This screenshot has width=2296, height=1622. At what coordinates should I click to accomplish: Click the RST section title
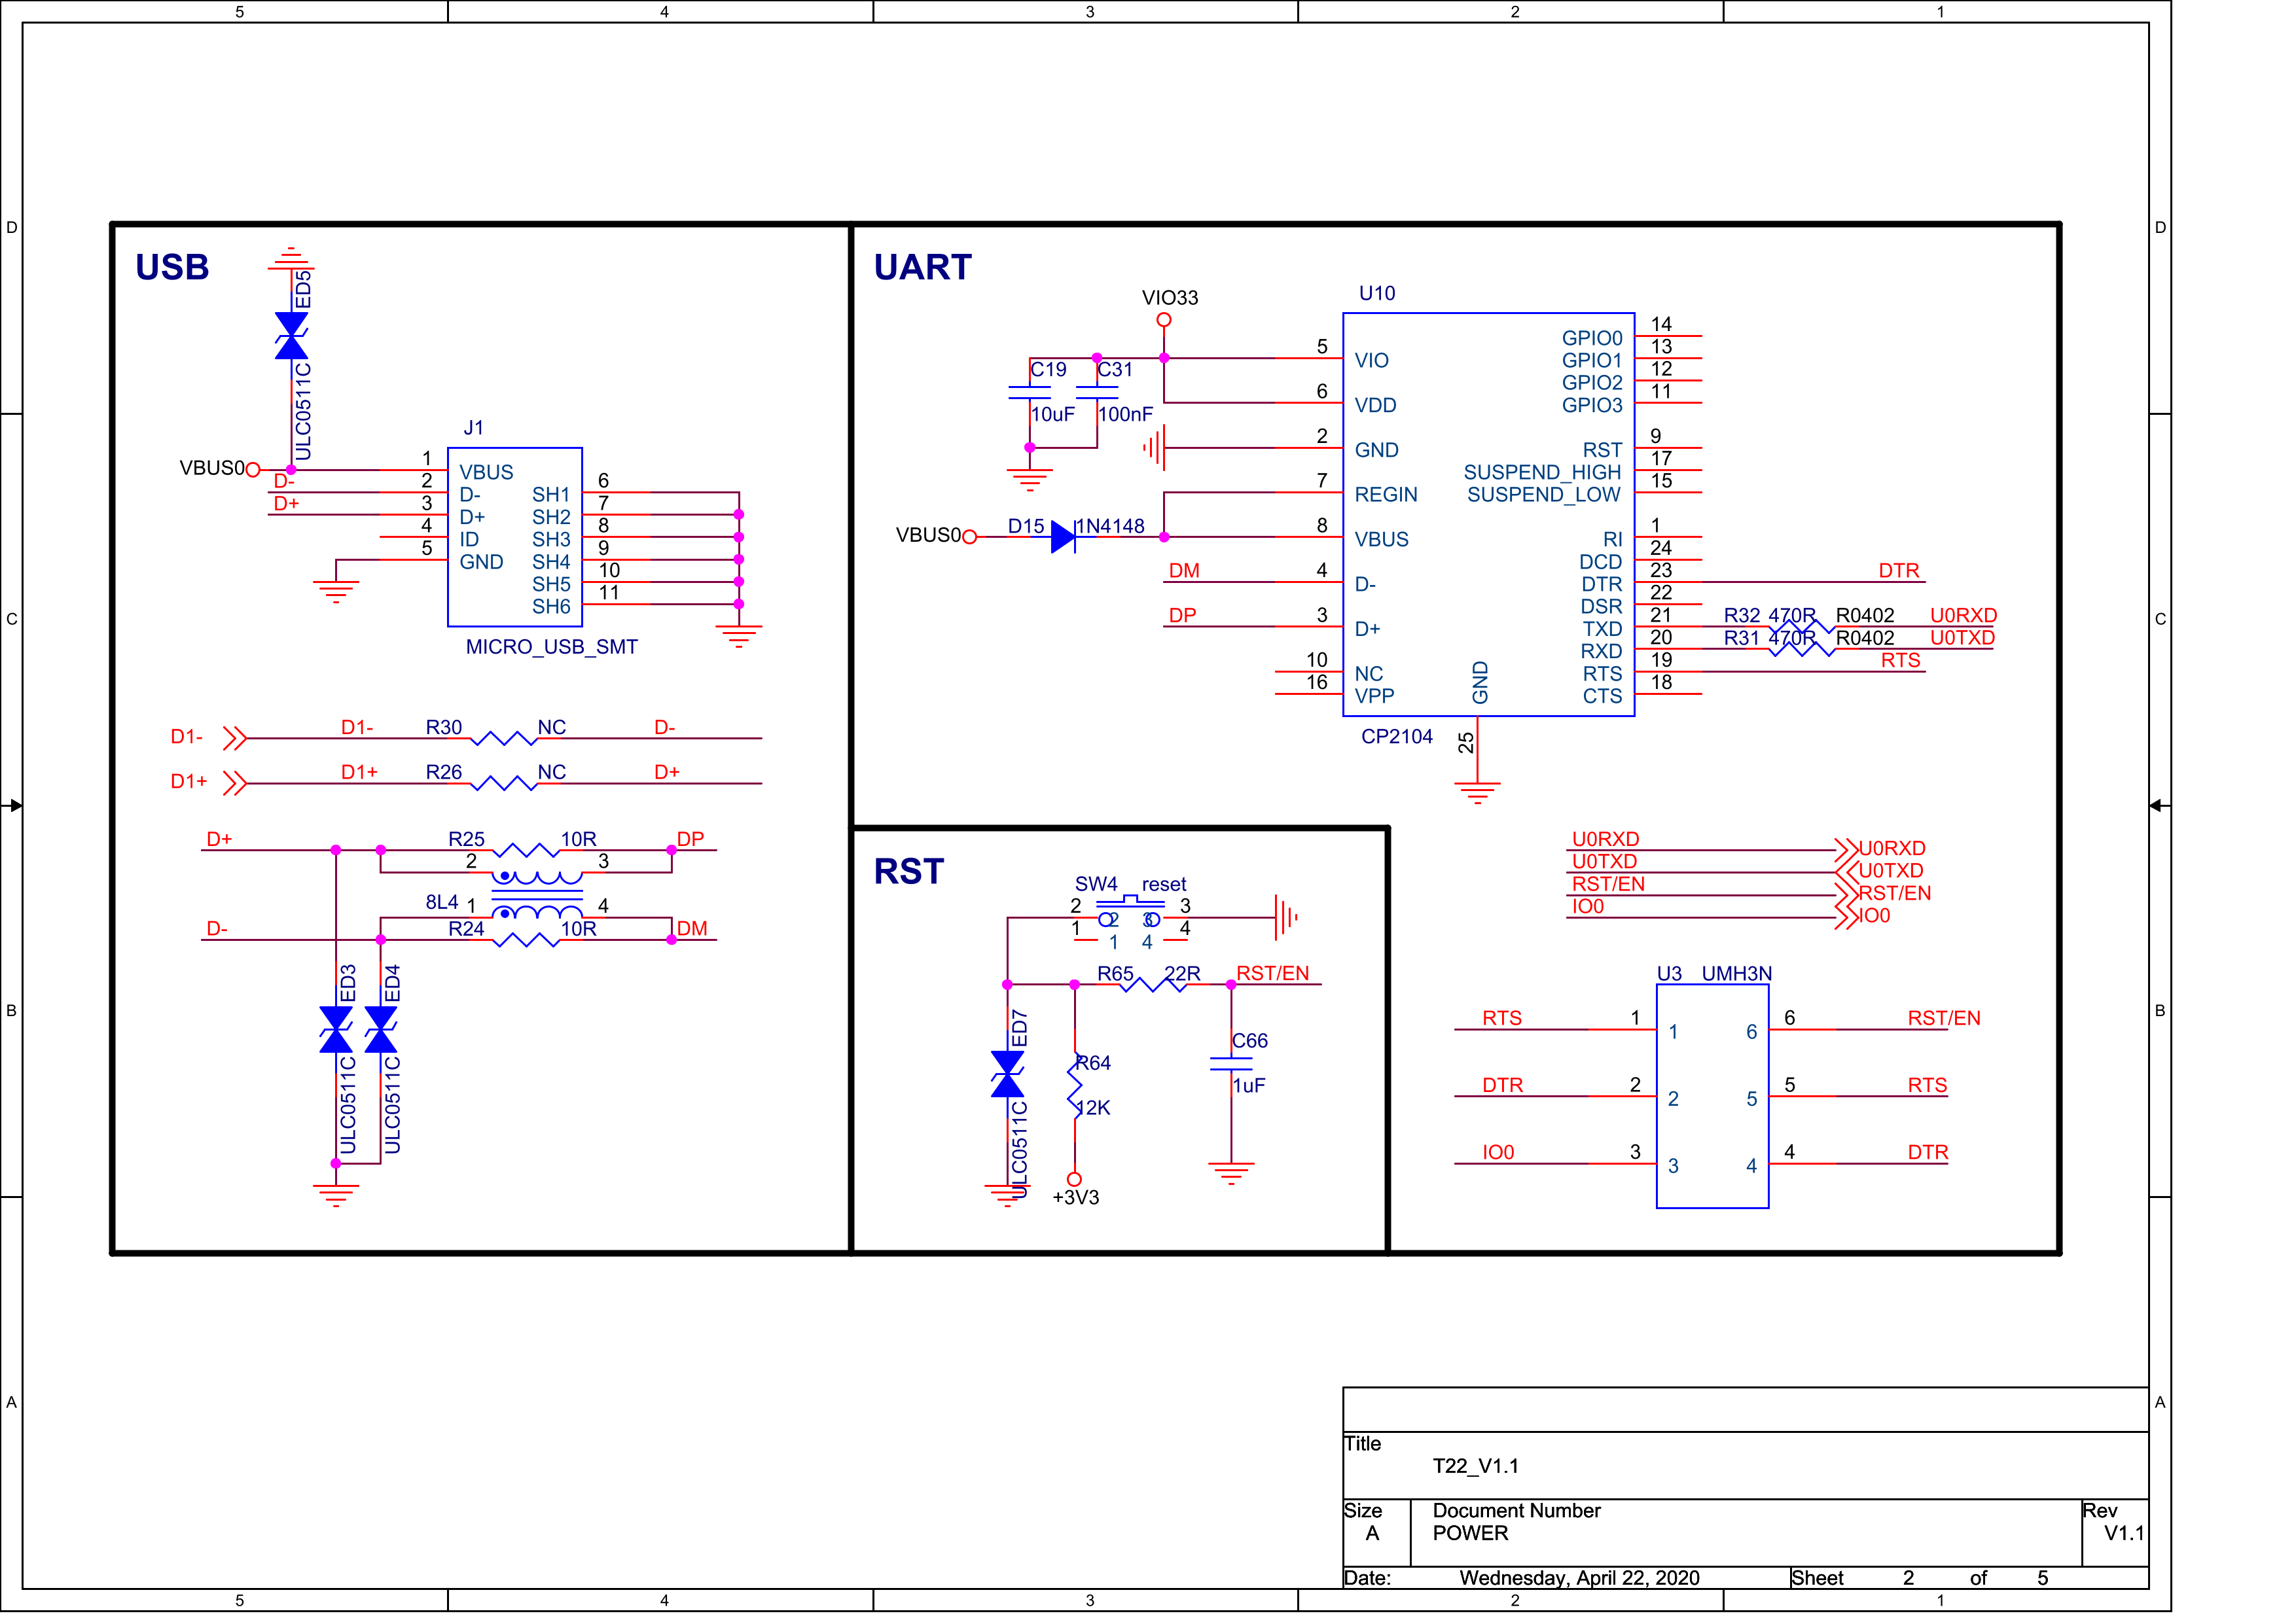pos(908,870)
